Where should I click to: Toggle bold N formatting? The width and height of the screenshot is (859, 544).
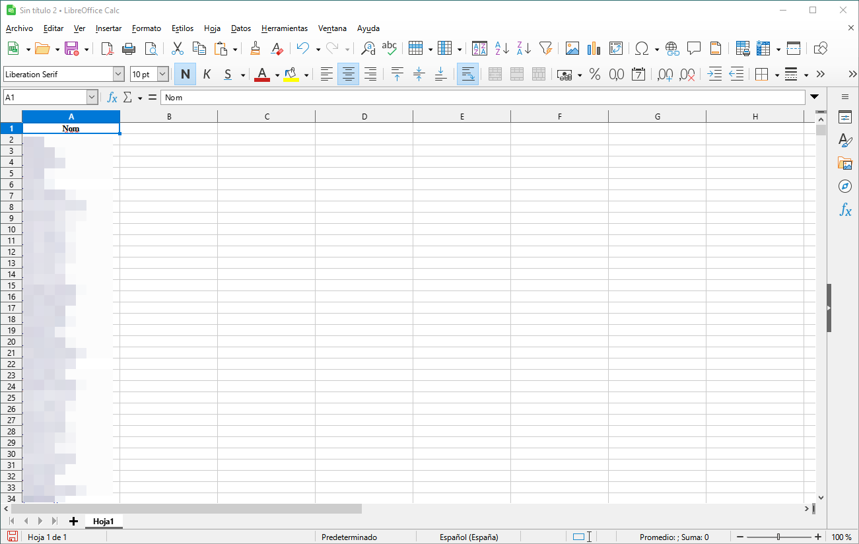click(186, 74)
